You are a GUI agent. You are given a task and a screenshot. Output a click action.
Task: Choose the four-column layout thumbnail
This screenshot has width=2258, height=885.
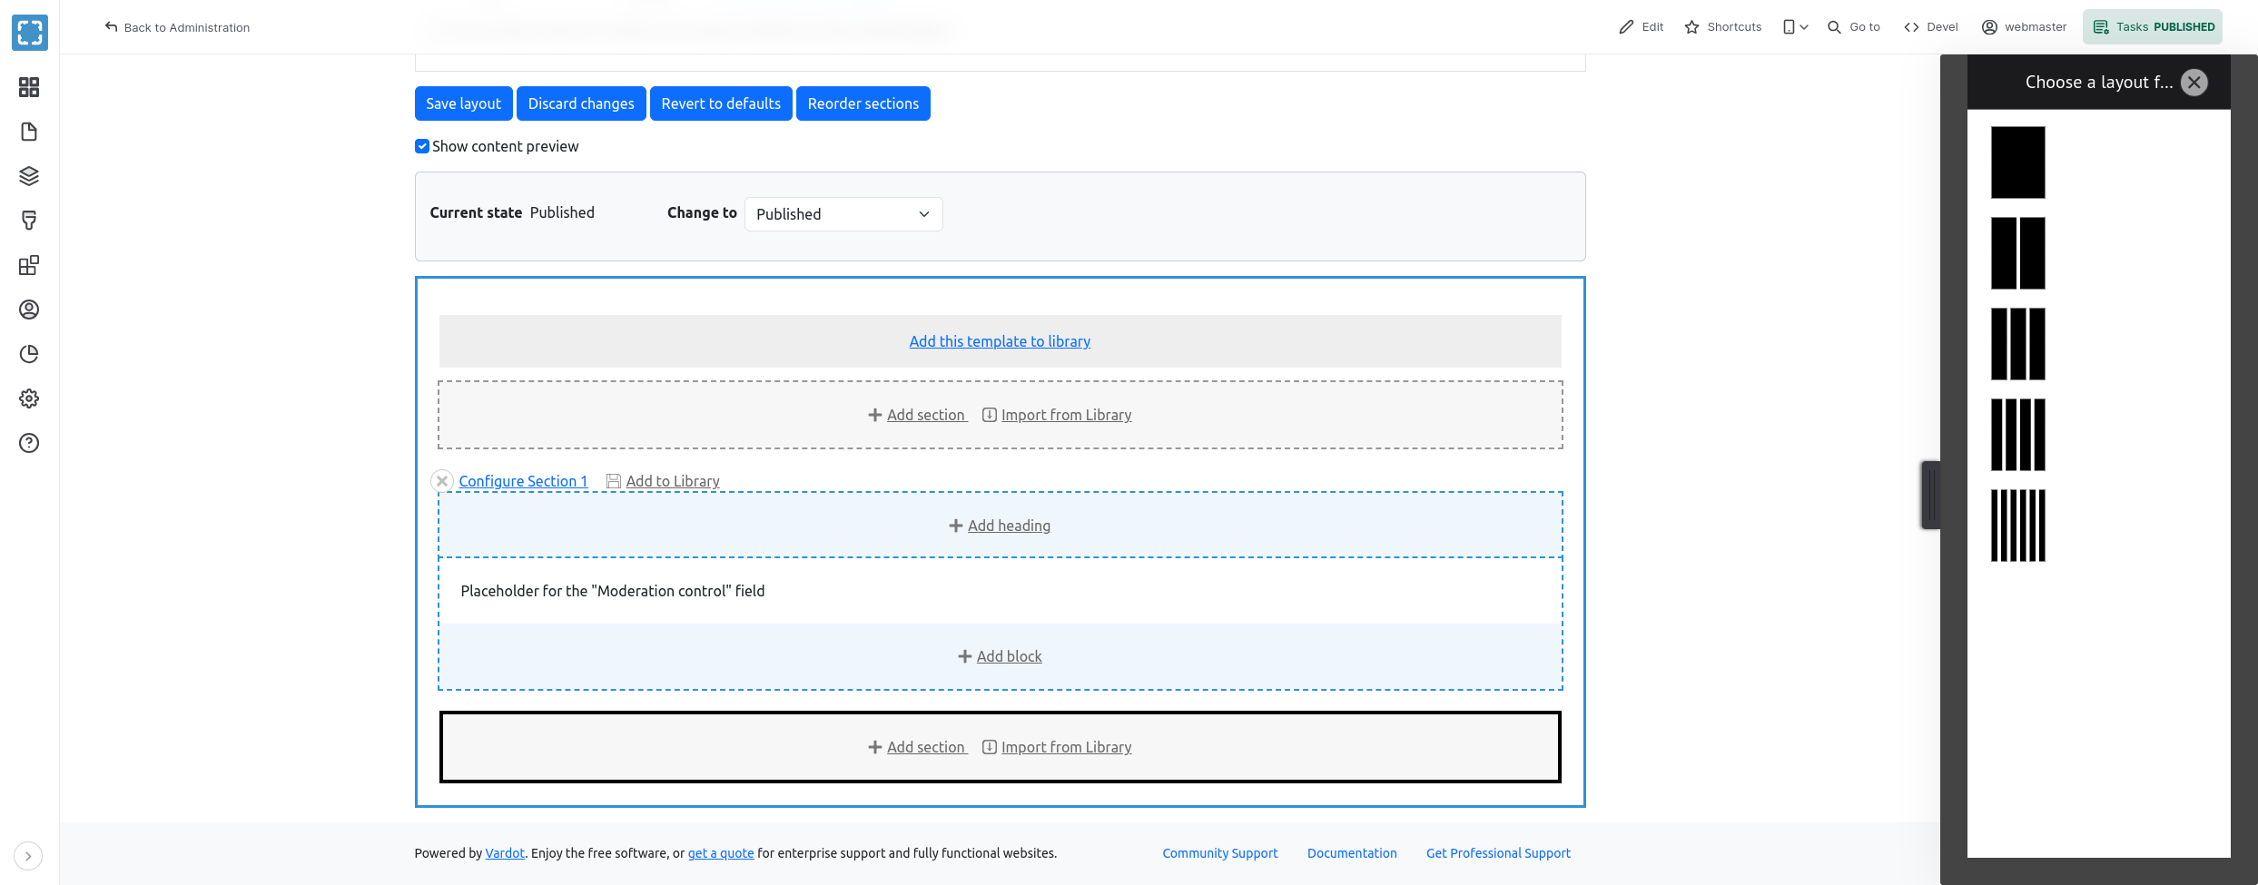tap(2018, 435)
